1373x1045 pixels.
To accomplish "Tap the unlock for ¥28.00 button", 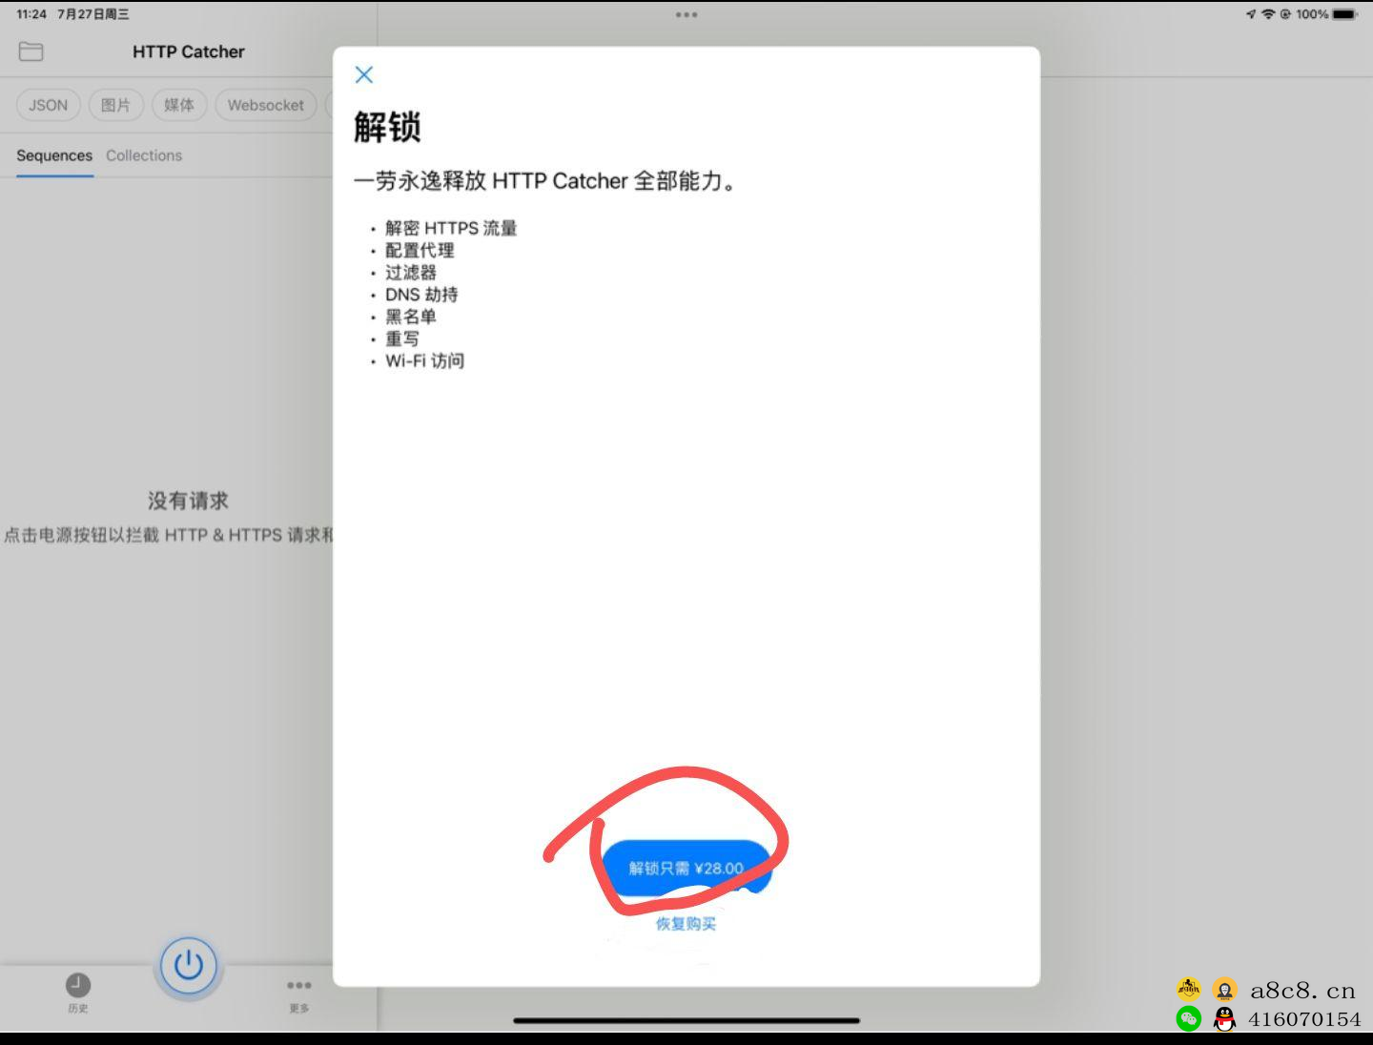I will click(x=686, y=868).
